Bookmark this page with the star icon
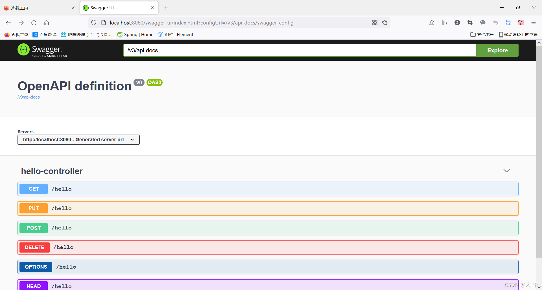Viewport: 542px width, 290px height. tap(385, 23)
